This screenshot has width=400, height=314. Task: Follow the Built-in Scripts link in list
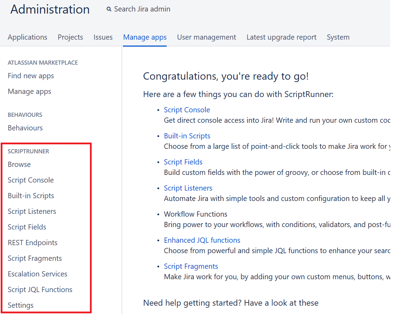click(x=187, y=136)
